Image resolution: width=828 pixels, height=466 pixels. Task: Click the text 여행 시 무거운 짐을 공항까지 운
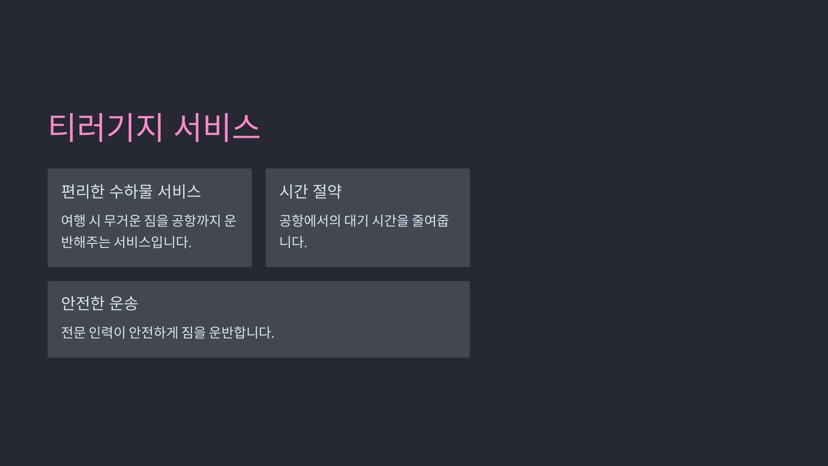point(149,221)
